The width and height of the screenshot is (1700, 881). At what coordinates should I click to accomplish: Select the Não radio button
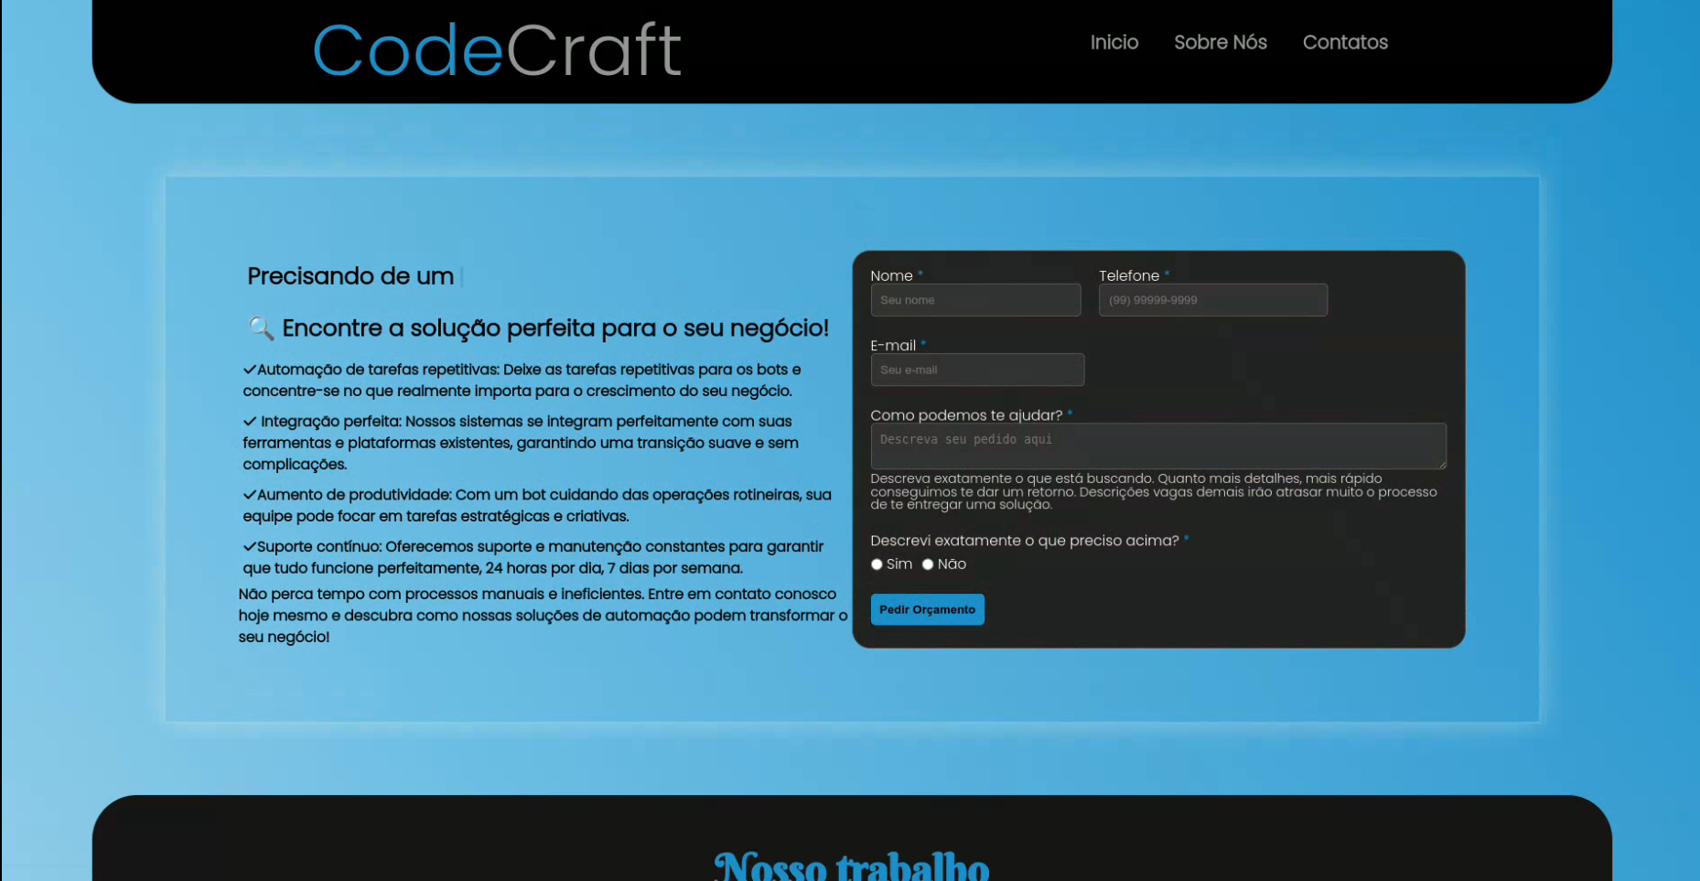(x=928, y=564)
